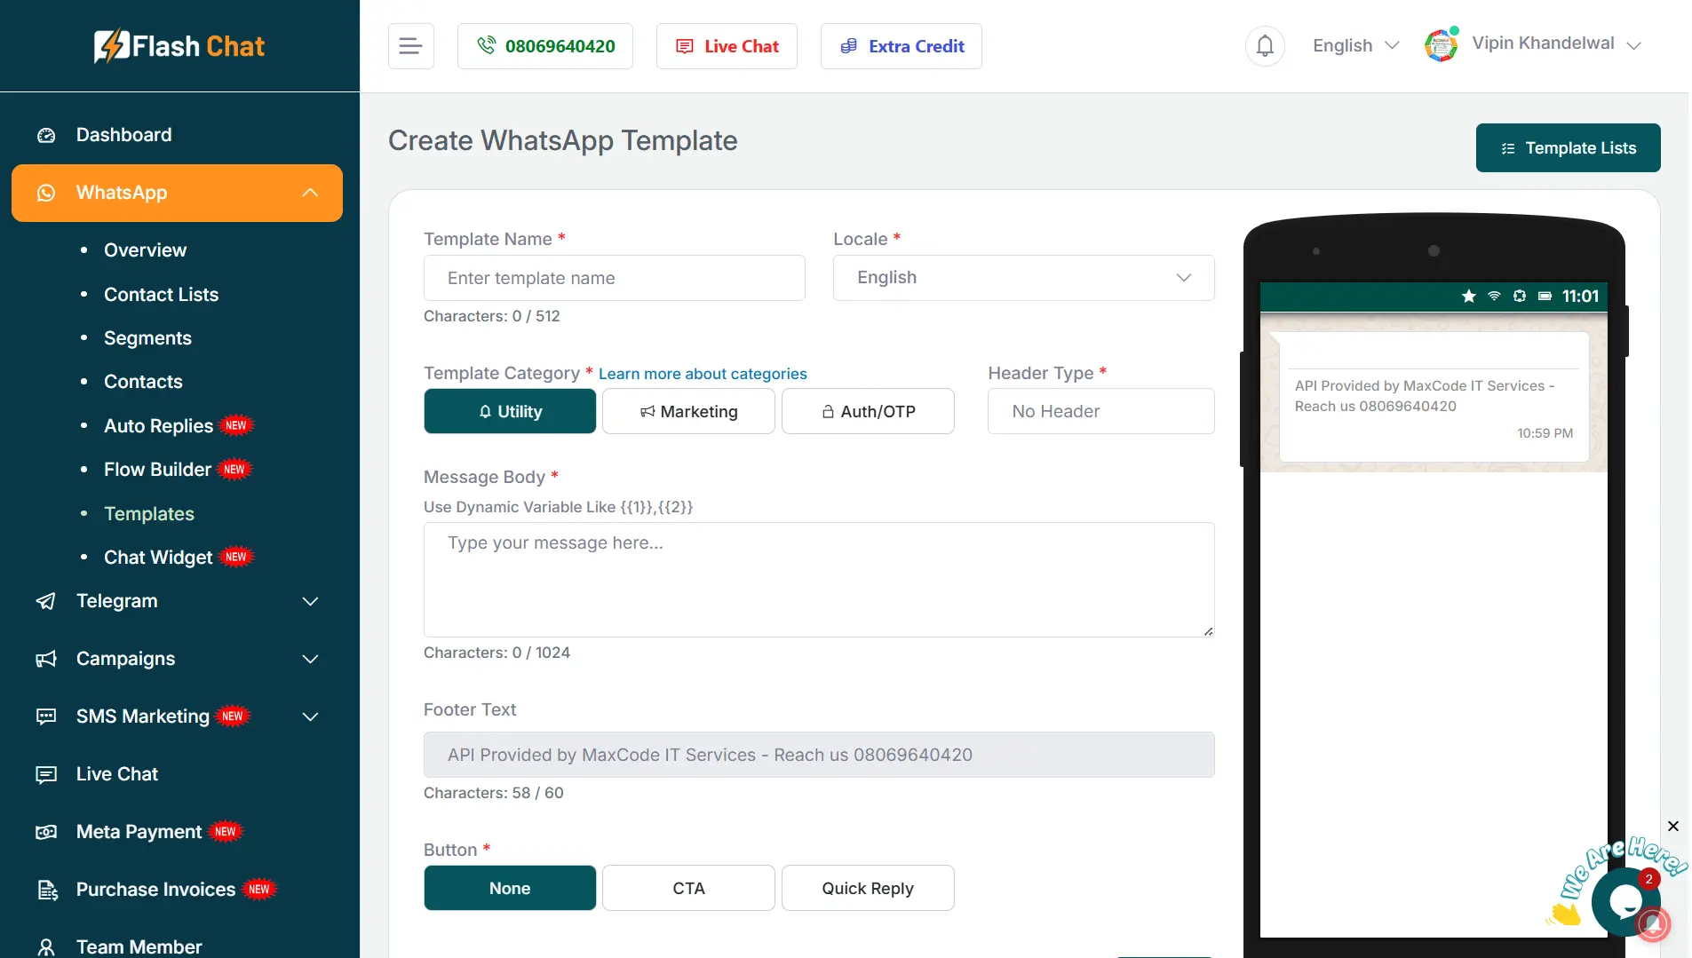Select the Auth/OTP template category

(868, 411)
